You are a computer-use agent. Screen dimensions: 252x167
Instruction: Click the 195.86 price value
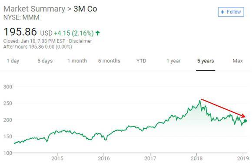coord(20,32)
